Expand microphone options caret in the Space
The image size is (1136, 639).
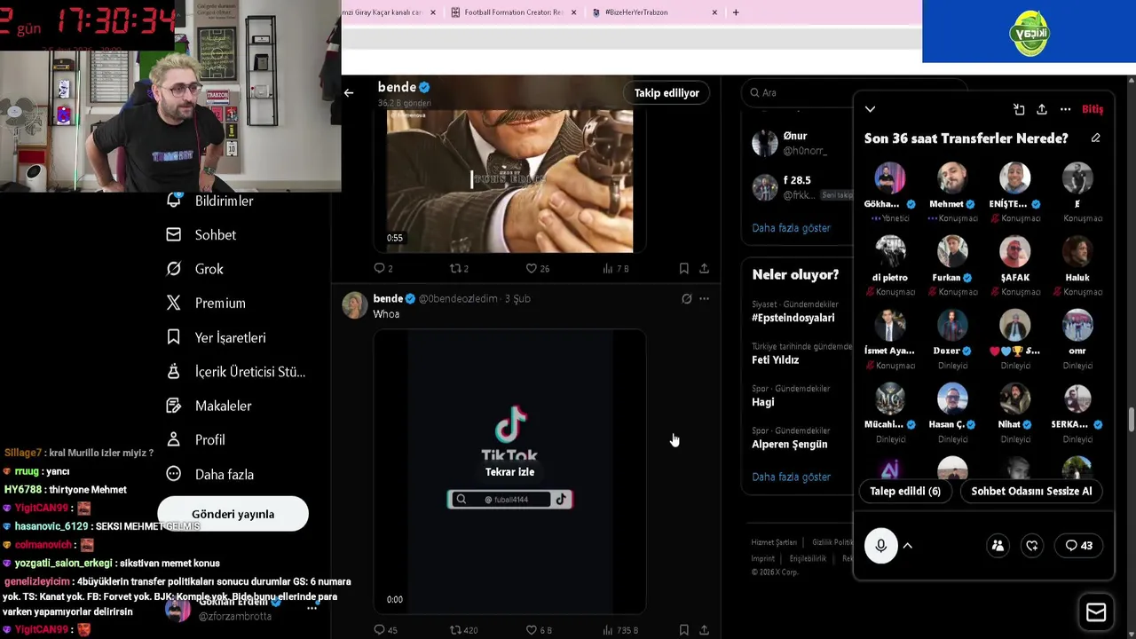(x=908, y=546)
